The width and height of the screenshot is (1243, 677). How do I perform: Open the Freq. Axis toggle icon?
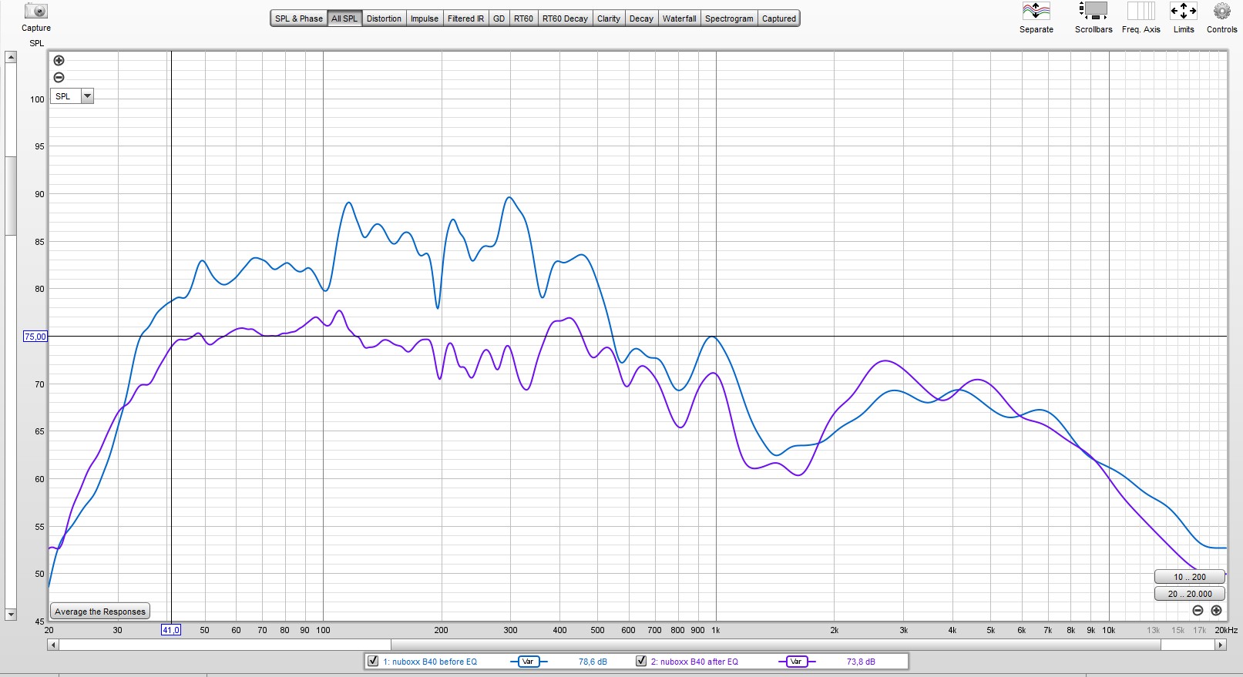click(x=1141, y=12)
